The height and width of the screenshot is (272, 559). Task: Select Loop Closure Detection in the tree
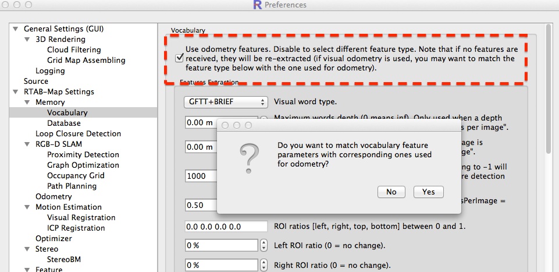point(78,134)
